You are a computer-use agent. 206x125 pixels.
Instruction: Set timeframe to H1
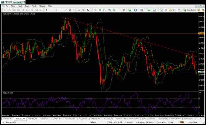[x=23, y=10]
